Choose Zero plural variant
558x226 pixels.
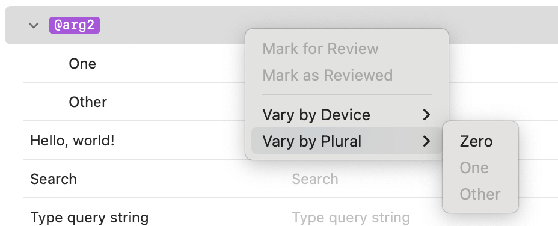[476, 141]
